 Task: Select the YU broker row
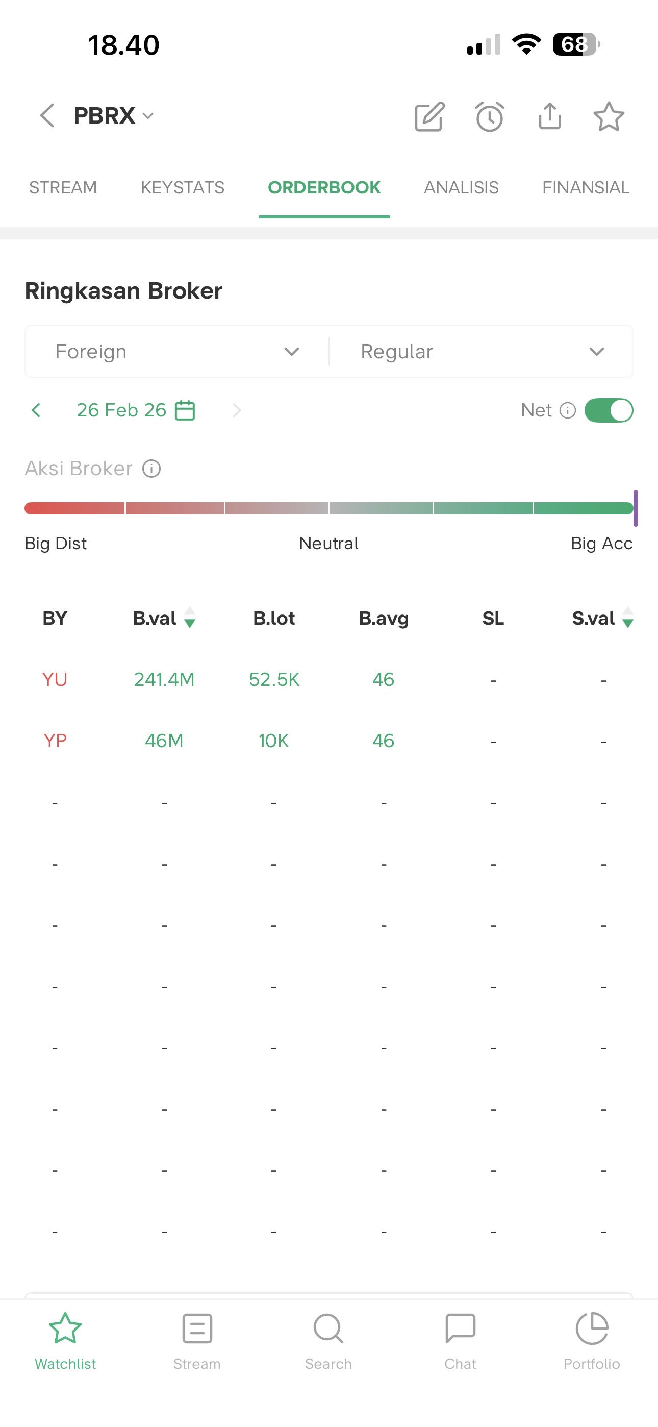(x=55, y=680)
